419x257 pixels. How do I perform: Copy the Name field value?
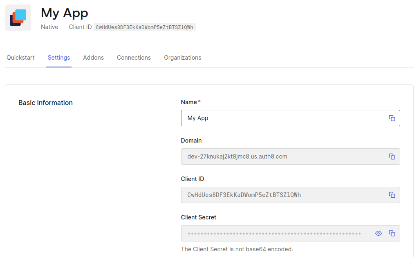[x=392, y=118]
